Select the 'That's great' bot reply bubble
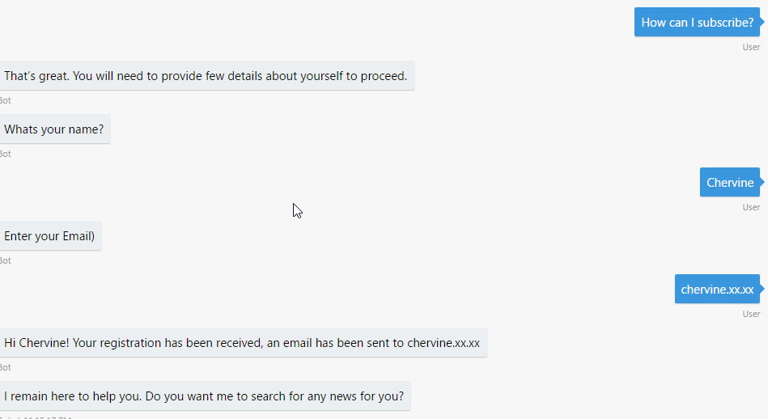 tap(206, 76)
